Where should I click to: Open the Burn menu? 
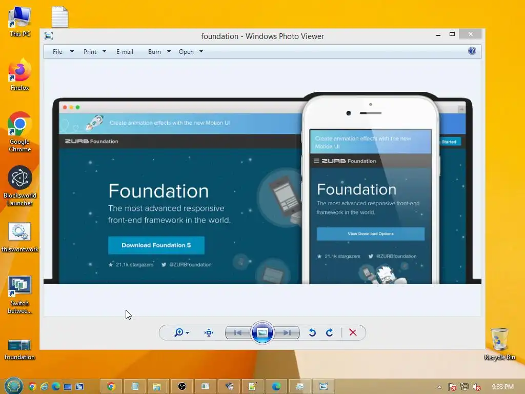(x=154, y=52)
